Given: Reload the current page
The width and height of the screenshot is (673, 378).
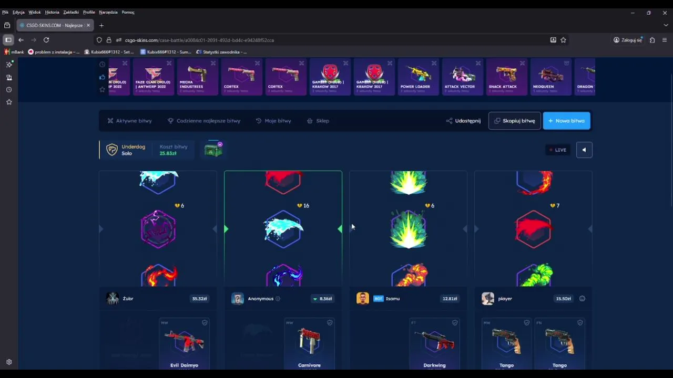Looking at the screenshot, I should (x=46, y=40).
